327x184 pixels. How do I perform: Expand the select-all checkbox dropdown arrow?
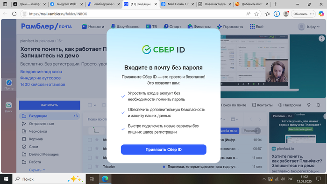[95, 105]
